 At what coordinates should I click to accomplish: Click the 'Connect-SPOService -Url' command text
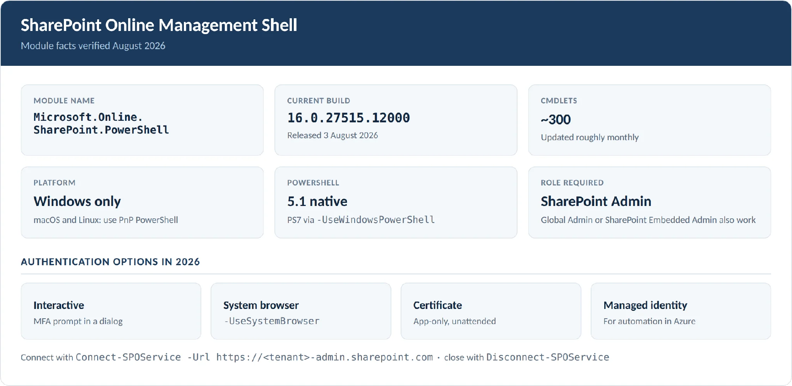coord(143,357)
